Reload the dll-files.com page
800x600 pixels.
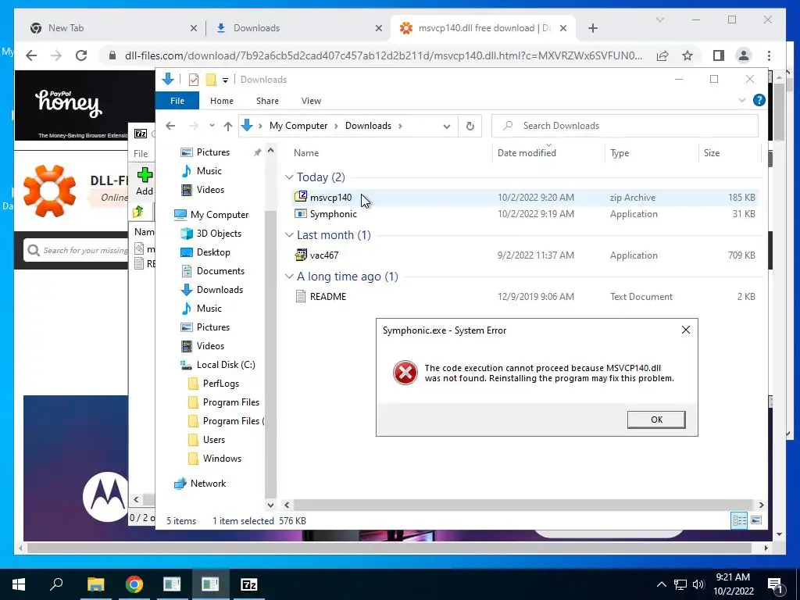81,55
